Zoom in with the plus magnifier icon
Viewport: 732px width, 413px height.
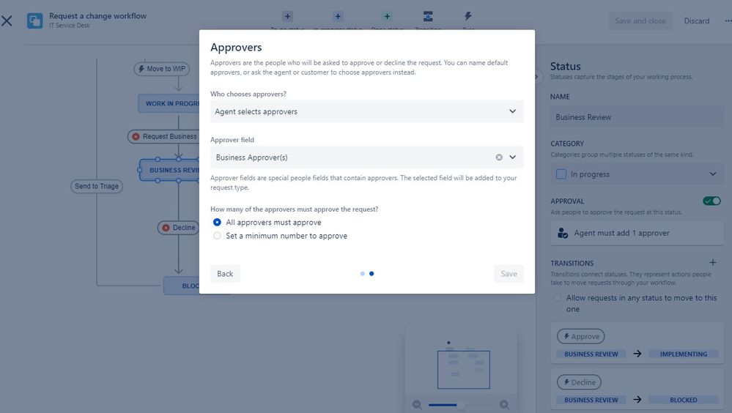coord(504,405)
